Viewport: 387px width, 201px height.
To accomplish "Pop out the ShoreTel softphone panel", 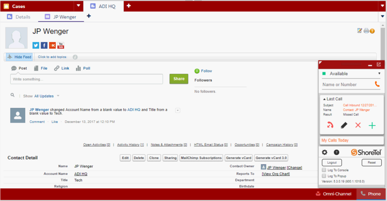I will click(379, 65).
